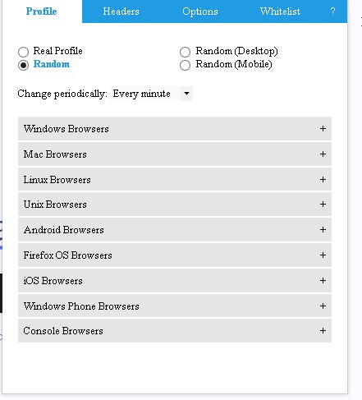Viewport: 362px width, 400px height.
Task: Click the plus icon for Android Browsers
Action: pyautogui.click(x=323, y=230)
